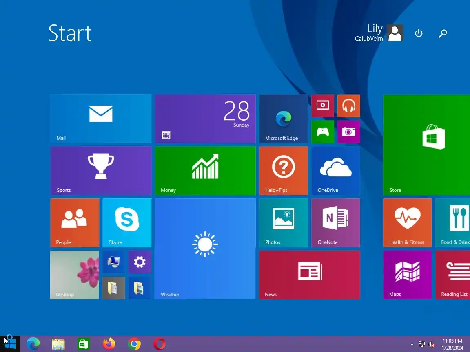Launch Chrome from the taskbar
Image resolution: width=470 pixels, height=352 pixels.
point(134,344)
